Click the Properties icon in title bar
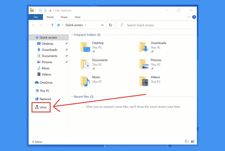Viewport: 225px width, 151px height. pyautogui.click(x=40, y=10)
